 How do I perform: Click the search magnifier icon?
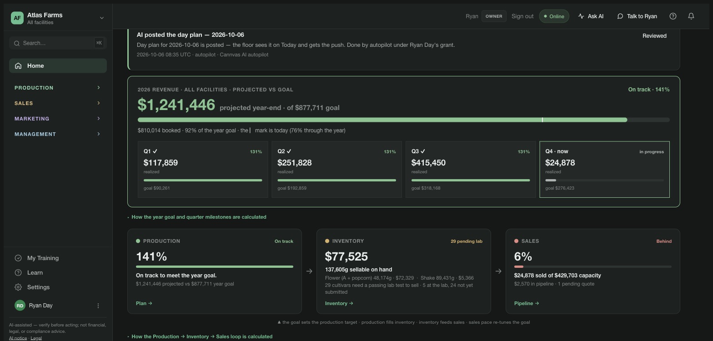(x=17, y=43)
